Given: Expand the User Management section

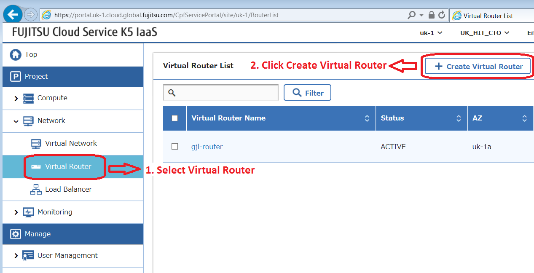Looking at the screenshot, I should 16,256.
